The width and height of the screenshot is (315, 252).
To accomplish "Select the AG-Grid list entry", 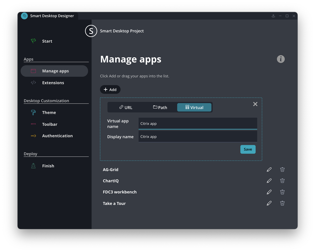I will click(111, 170).
